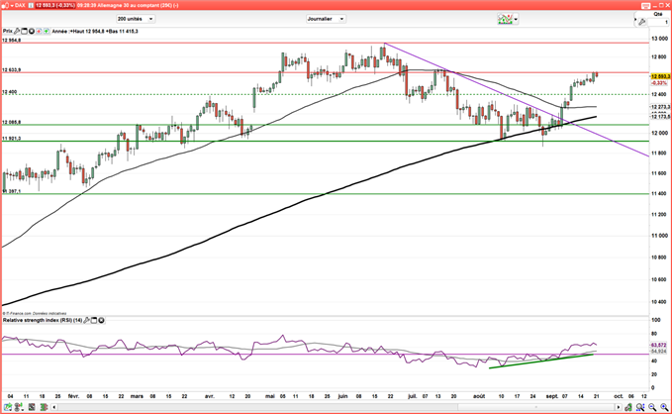The image size is (672, 414).
Task: Click the third bottom-left toolbar icon
Action: (32, 407)
